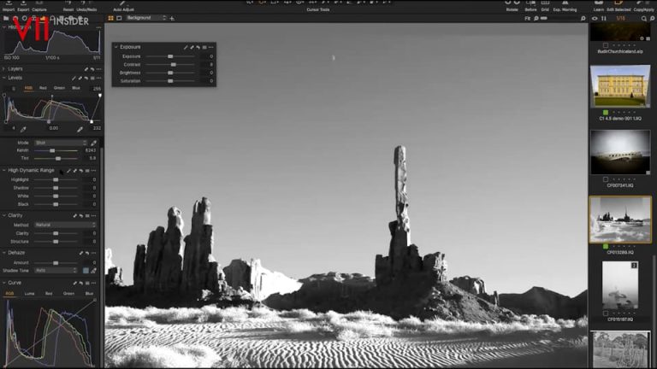657x369 pixels.
Task: Select the Luma tab in Curve
Action: (29, 294)
